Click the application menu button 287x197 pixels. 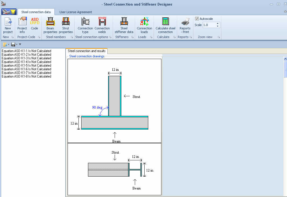point(9,12)
